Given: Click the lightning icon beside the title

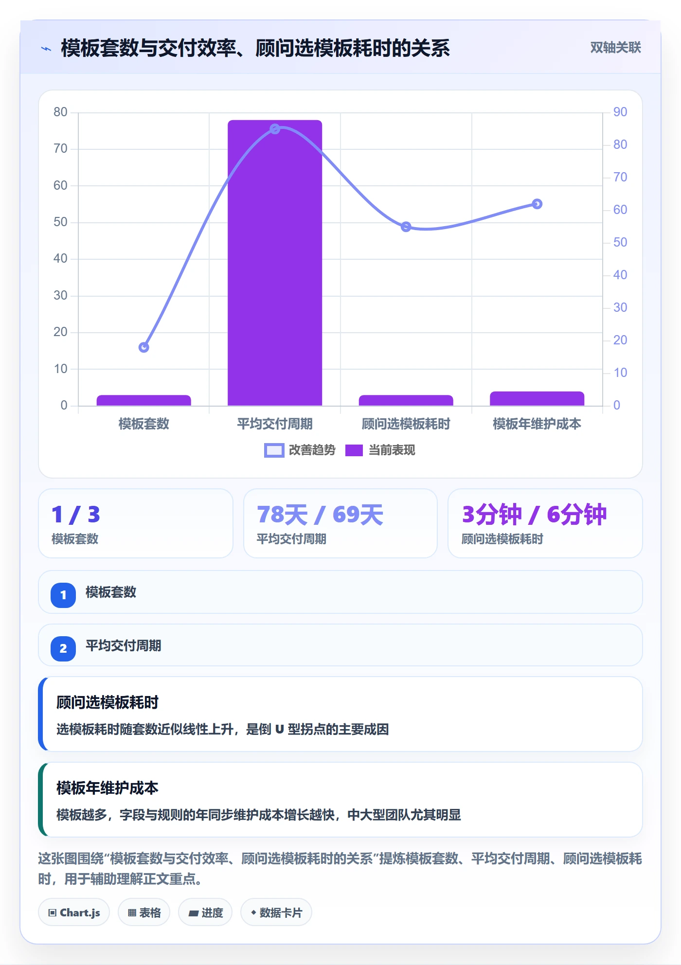Looking at the screenshot, I should pos(46,49).
